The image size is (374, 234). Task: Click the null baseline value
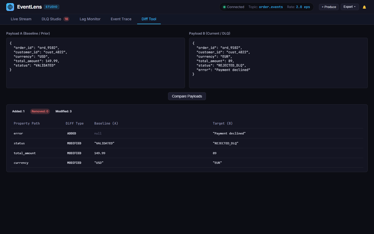click(98, 133)
